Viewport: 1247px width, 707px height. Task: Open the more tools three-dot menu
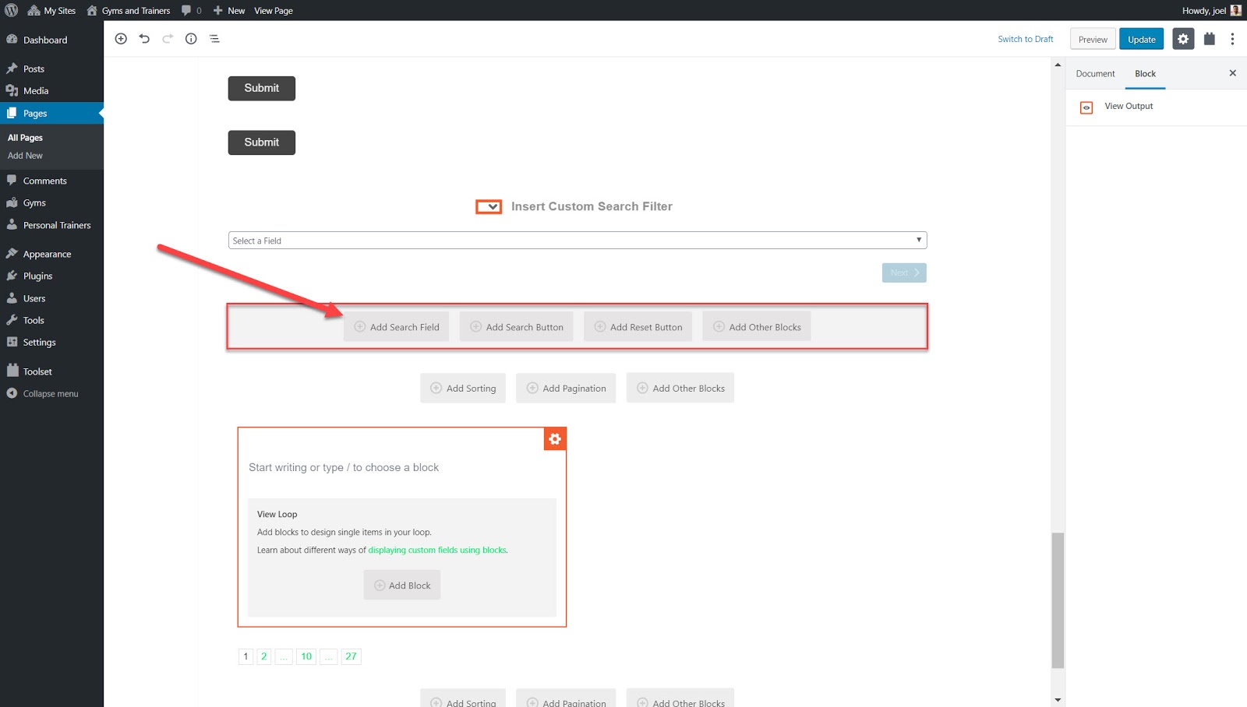click(1232, 38)
